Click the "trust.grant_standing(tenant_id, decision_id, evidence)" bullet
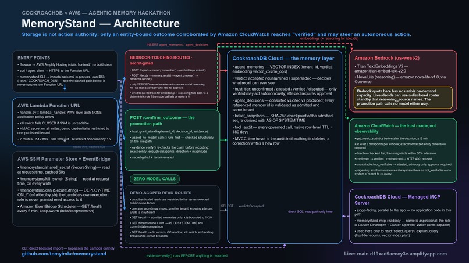469x263 pixels. [169, 131]
